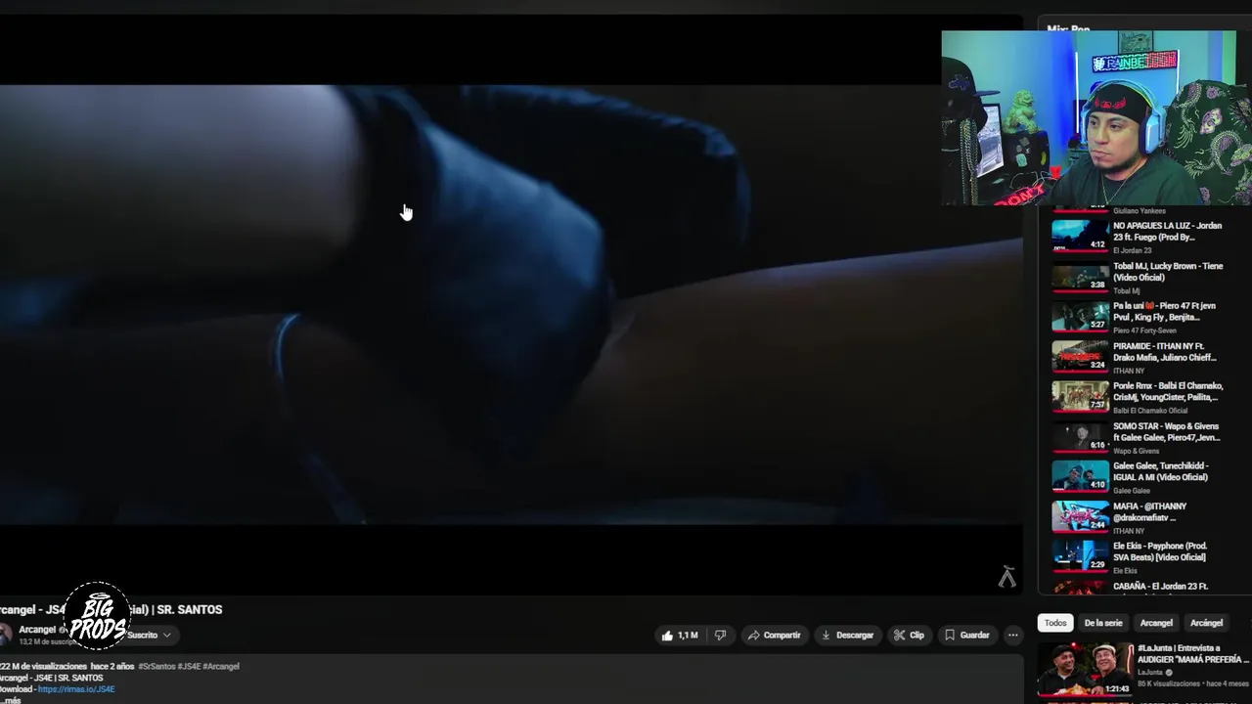Viewport: 1252px width, 704px height.
Task: Click title 'Ponle Rmx - Balbi El Chamako'
Action: pyautogui.click(x=1168, y=392)
